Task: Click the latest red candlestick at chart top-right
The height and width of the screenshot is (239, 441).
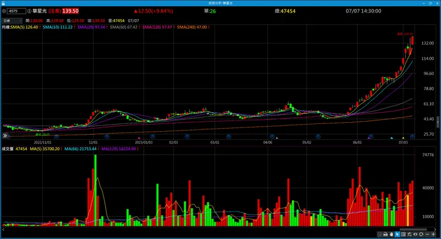Action: (x=412, y=41)
